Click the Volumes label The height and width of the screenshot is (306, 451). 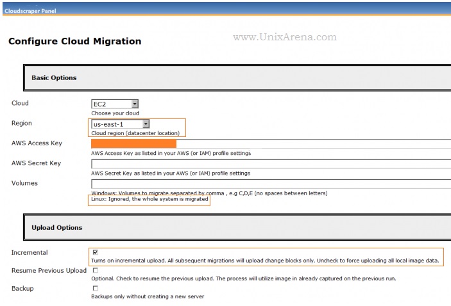click(24, 183)
